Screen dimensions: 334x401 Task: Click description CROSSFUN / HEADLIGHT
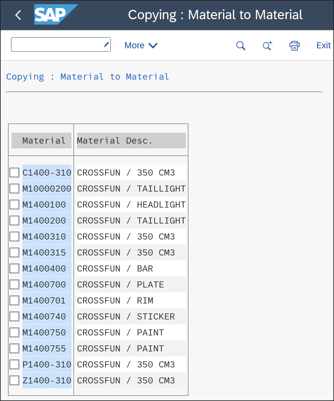[x=131, y=205]
